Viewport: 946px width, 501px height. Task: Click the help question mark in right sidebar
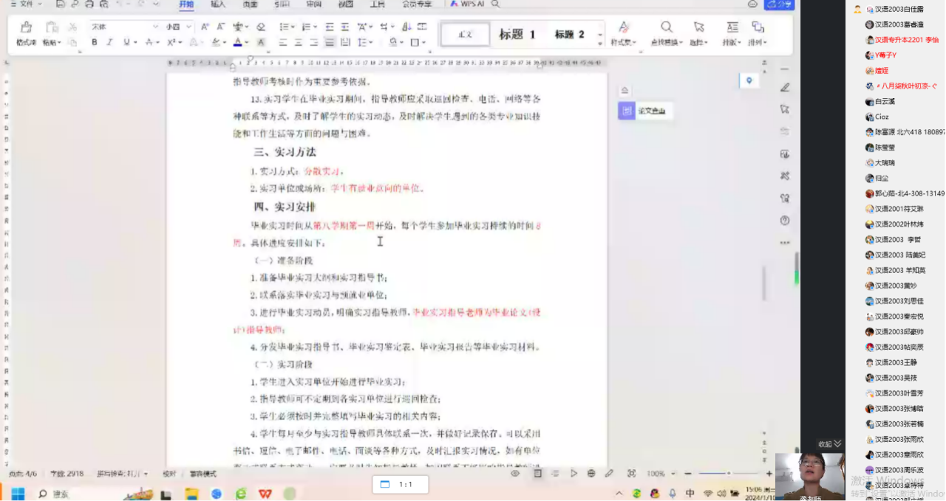[785, 221]
